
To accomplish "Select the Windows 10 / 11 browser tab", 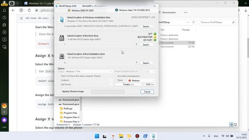I will (x=39, y=3).
